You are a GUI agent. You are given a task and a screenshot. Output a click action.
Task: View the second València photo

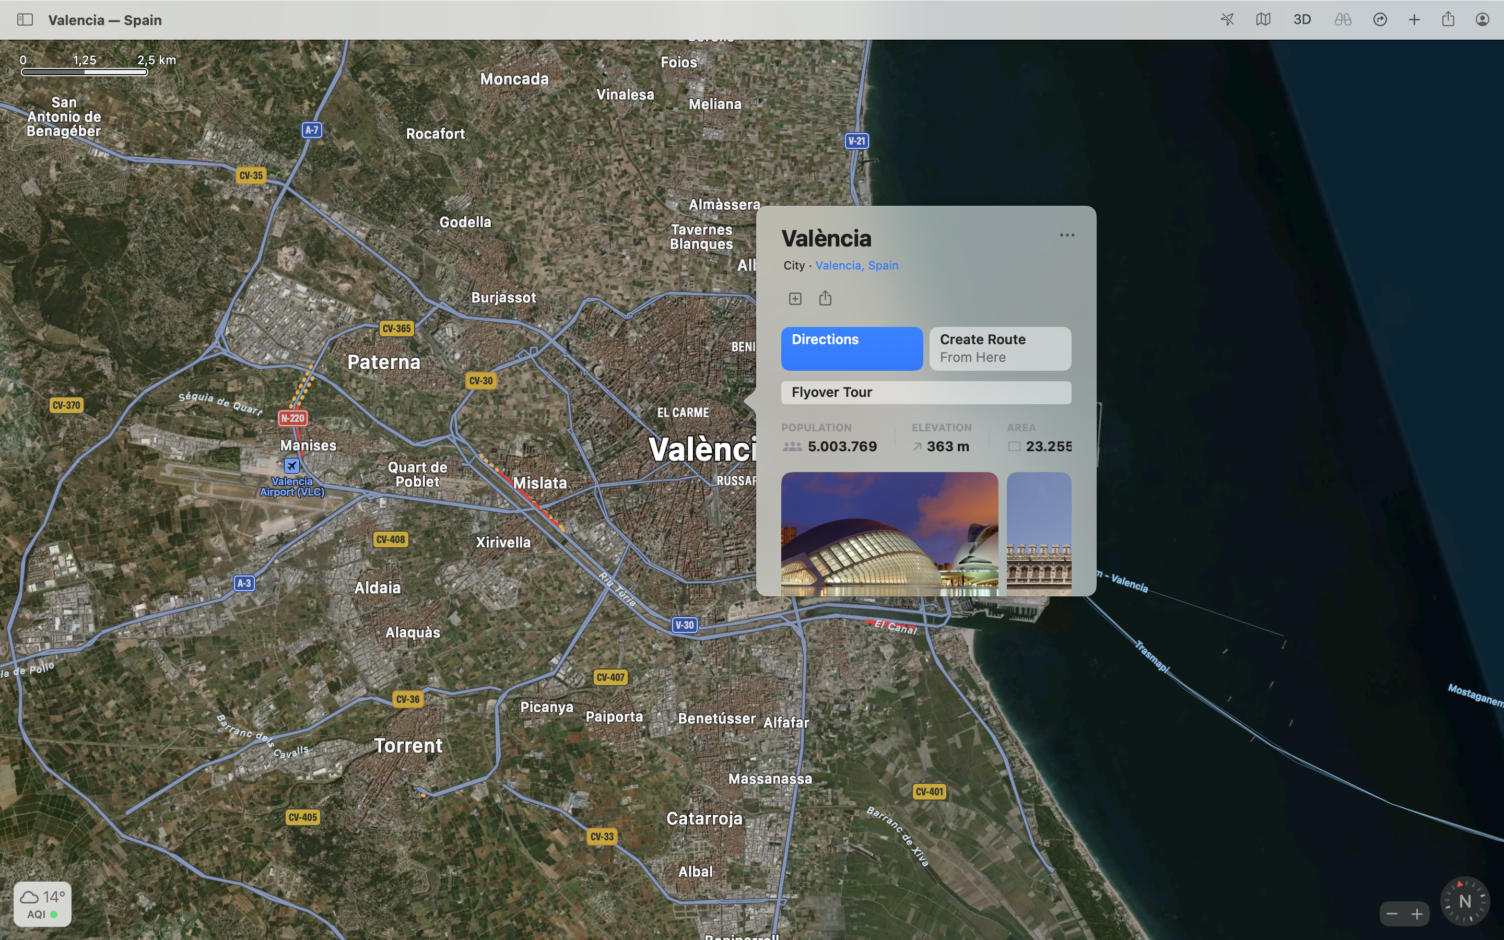[1039, 534]
